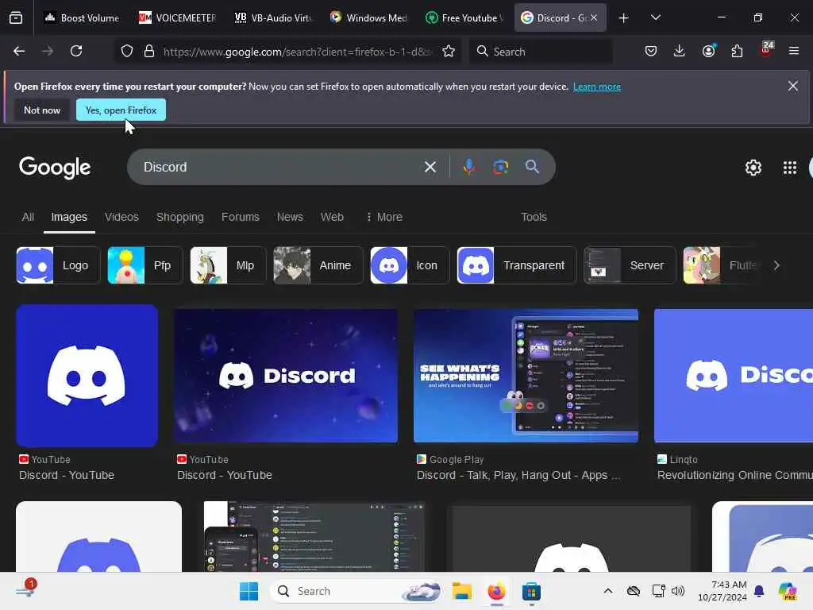Click the Not now button

click(x=42, y=110)
